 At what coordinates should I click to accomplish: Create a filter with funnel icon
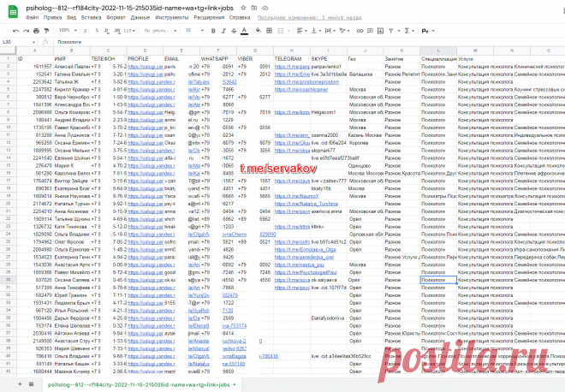(x=391, y=31)
